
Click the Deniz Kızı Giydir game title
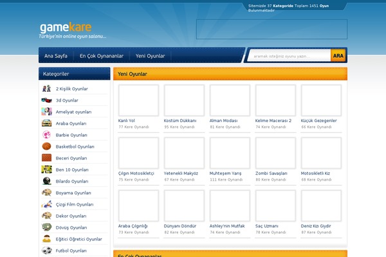316,226
